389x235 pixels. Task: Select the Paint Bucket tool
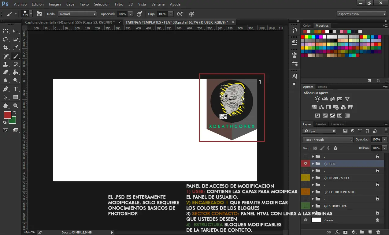click(16, 72)
